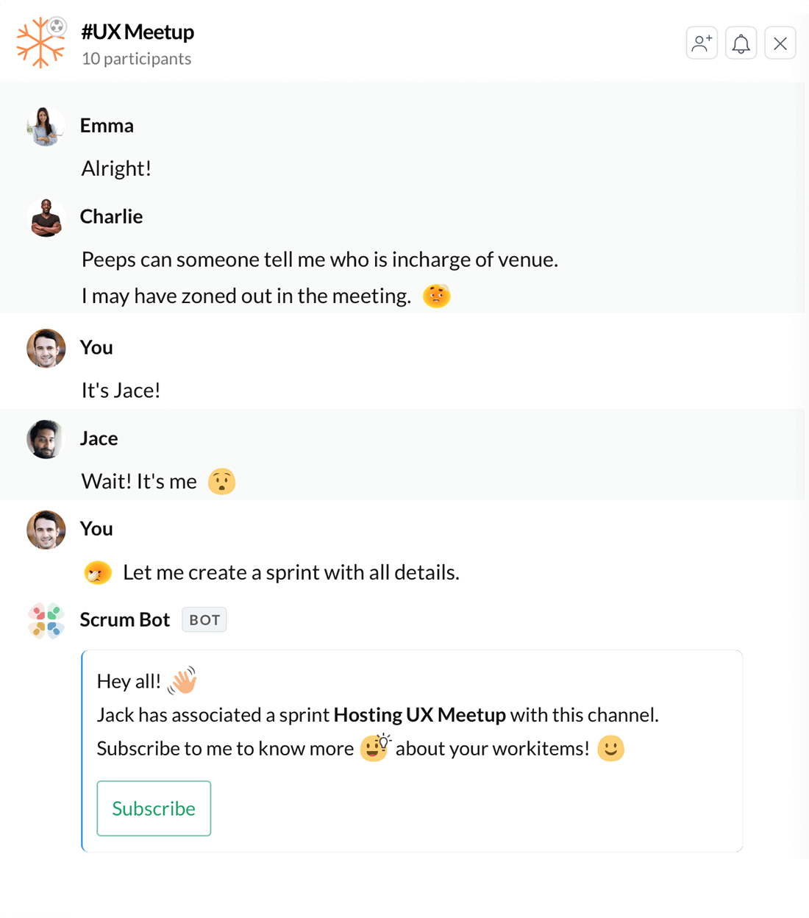Image resolution: width=809 pixels, height=918 pixels.
Task: Click the Scrum Bot avatar icon
Action: (x=46, y=621)
